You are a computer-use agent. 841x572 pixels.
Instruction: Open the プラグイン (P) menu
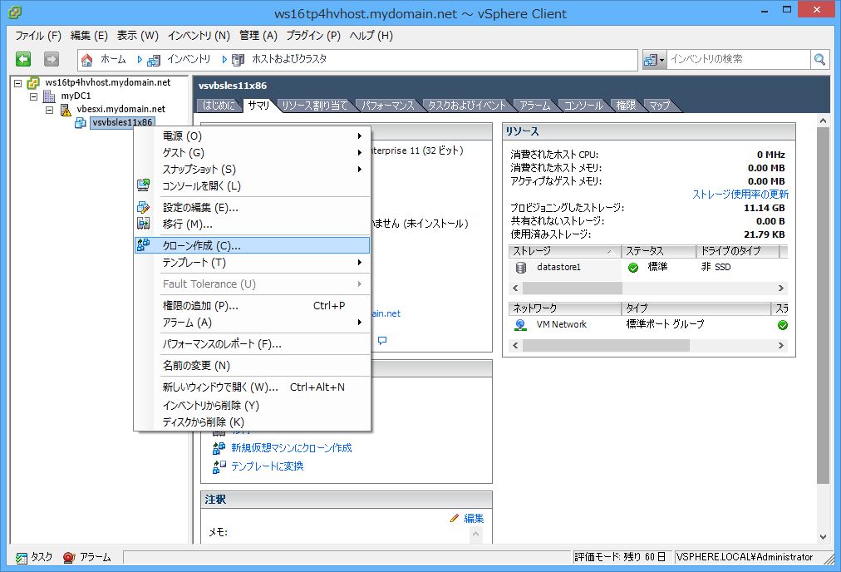click(313, 36)
